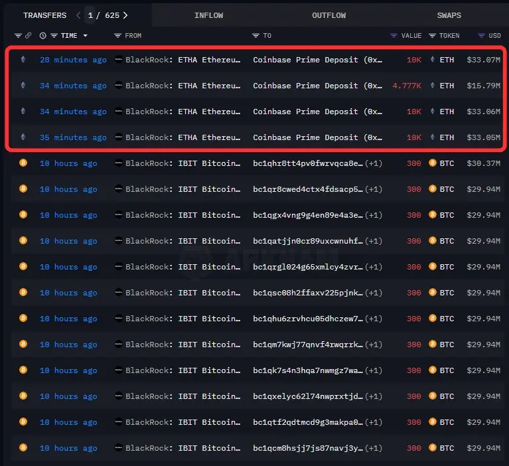Click BlackRock logo in $15.79M row
This screenshot has width=509, height=466.
pos(119,86)
